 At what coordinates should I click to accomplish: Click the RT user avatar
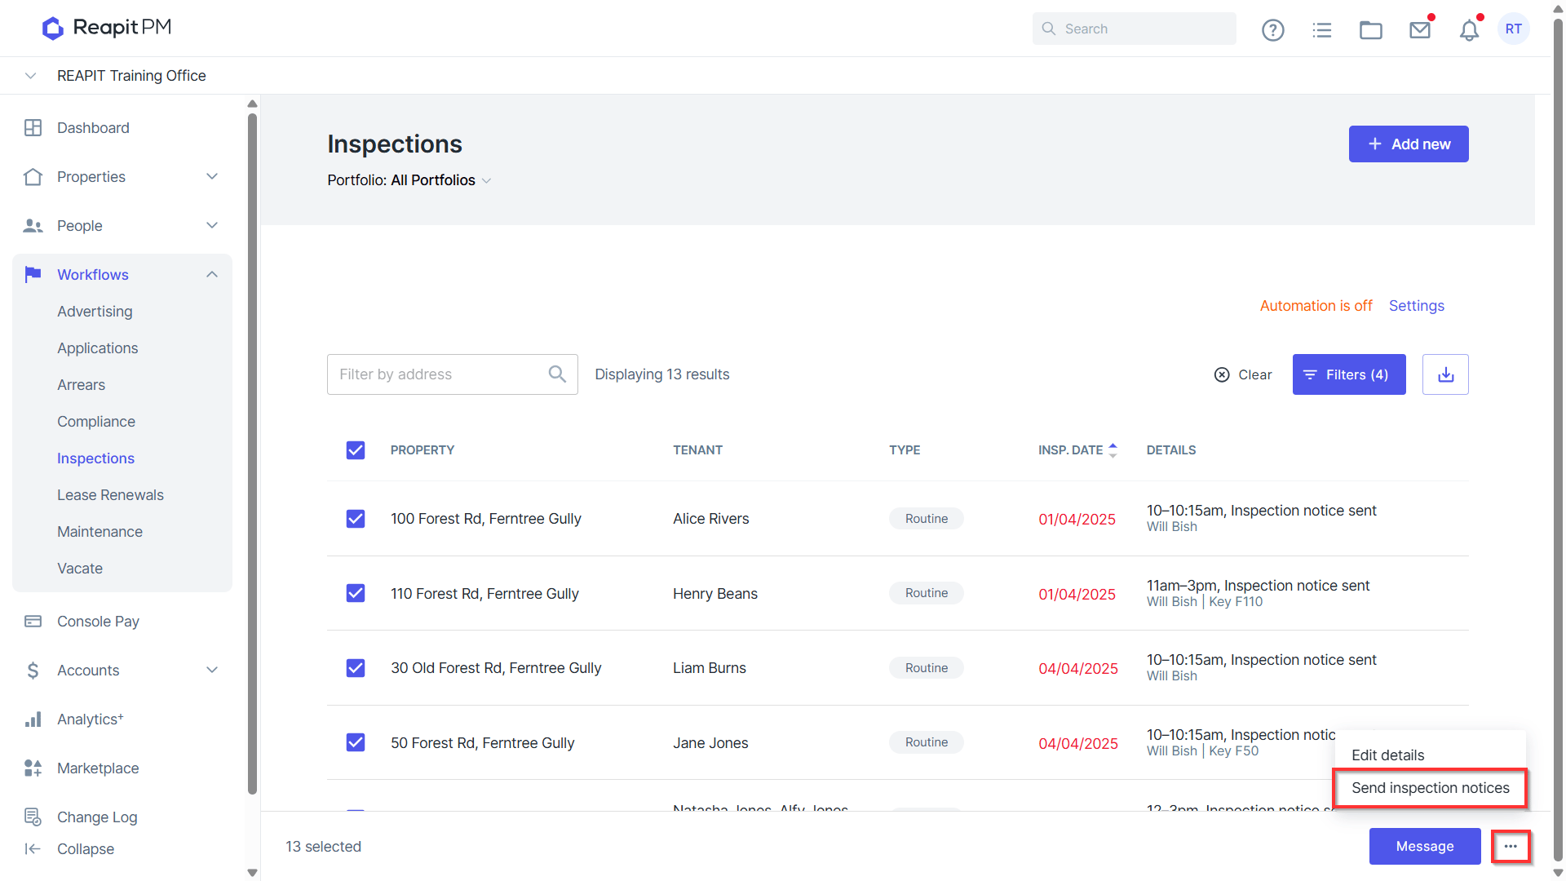point(1514,29)
